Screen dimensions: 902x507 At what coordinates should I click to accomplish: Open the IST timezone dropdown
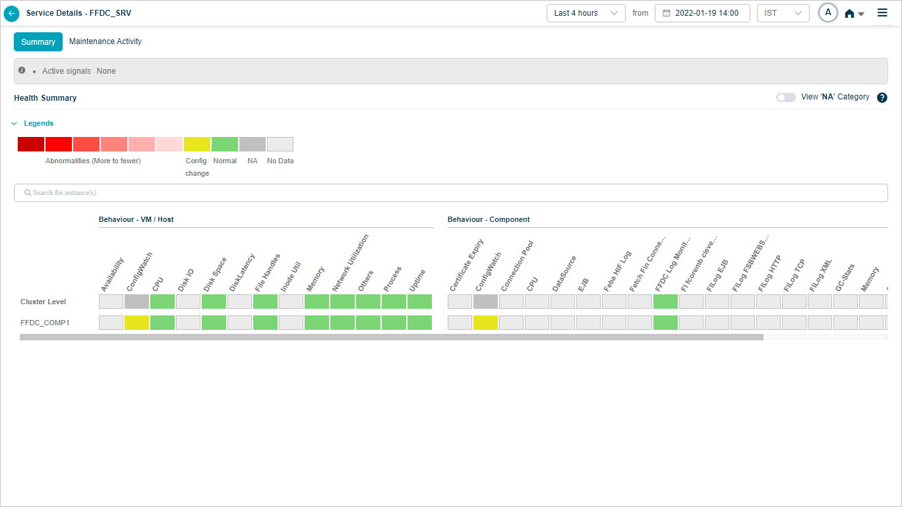tap(783, 13)
